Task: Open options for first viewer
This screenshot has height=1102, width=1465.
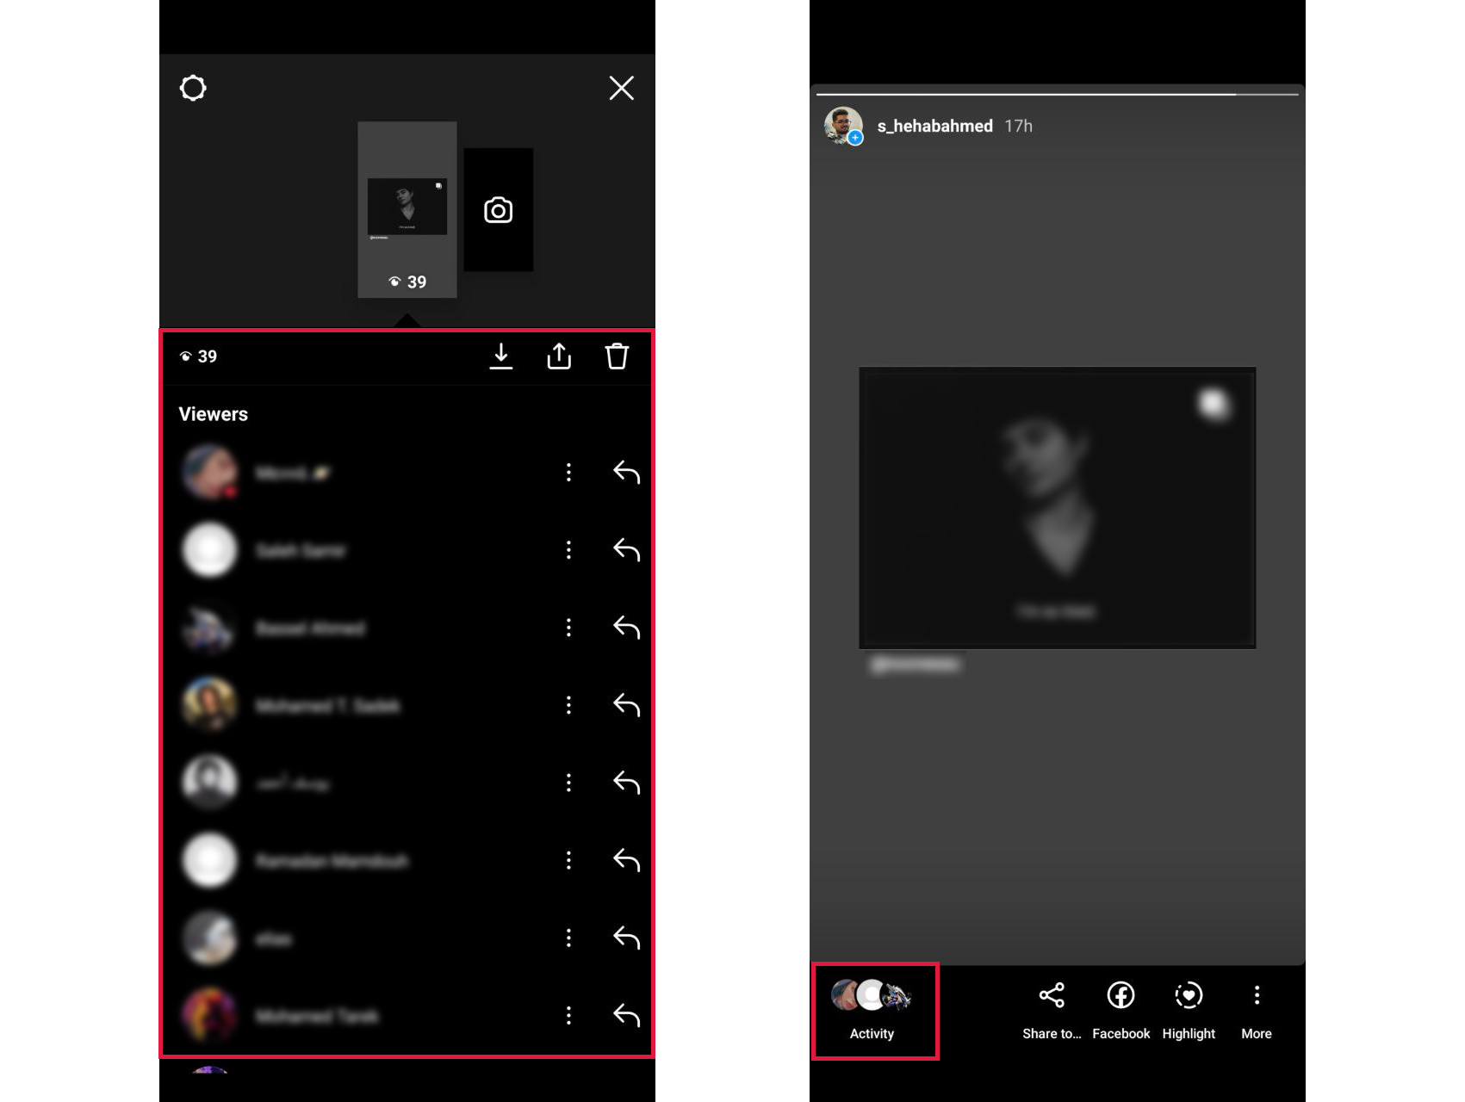Action: coord(568,472)
